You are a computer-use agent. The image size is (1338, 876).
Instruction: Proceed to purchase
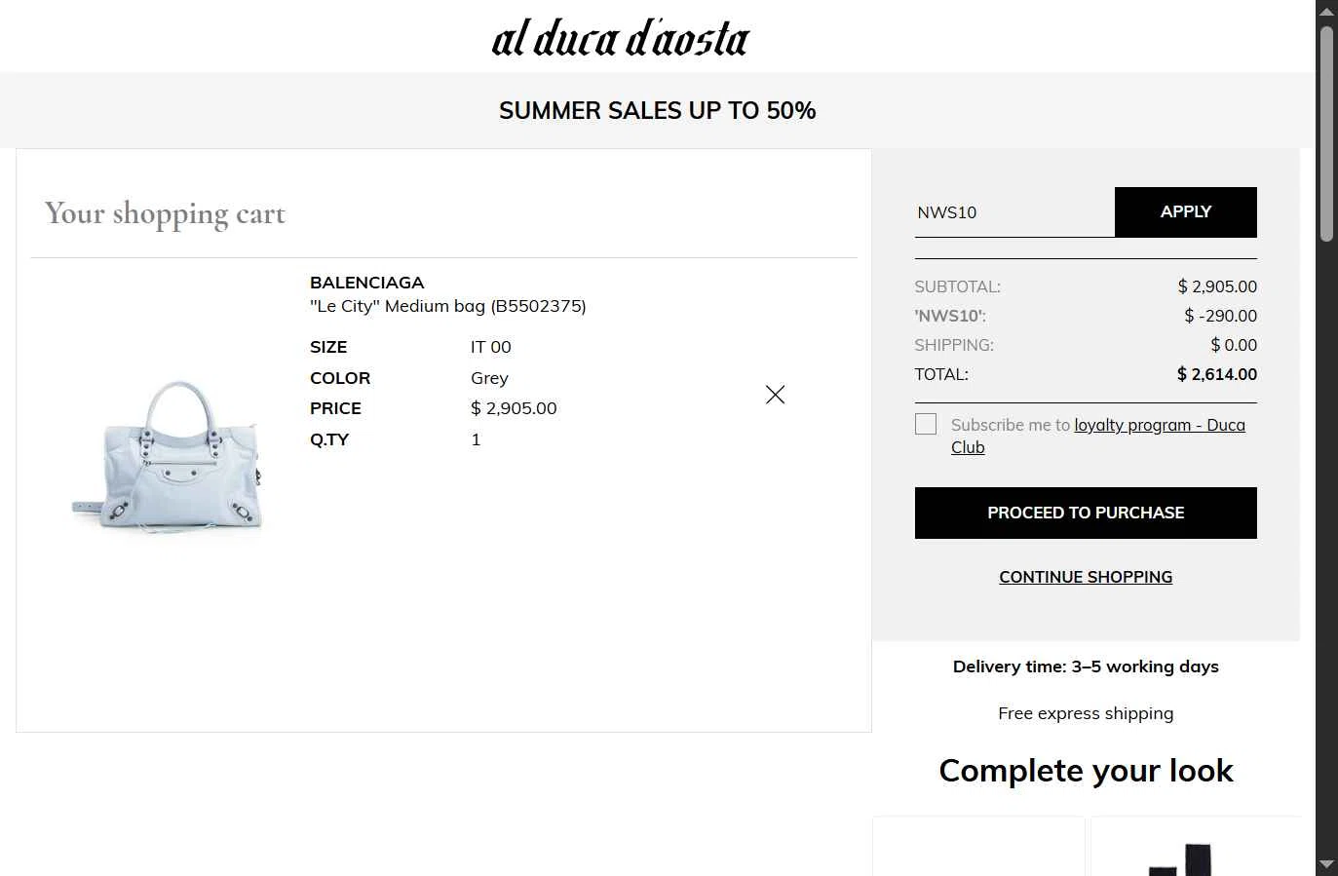[x=1086, y=513]
